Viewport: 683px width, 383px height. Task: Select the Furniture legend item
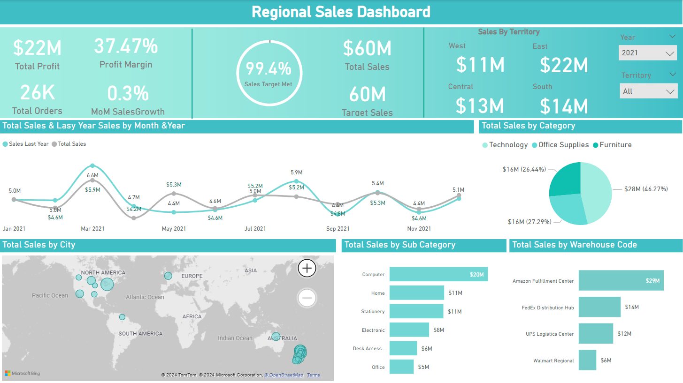click(612, 145)
